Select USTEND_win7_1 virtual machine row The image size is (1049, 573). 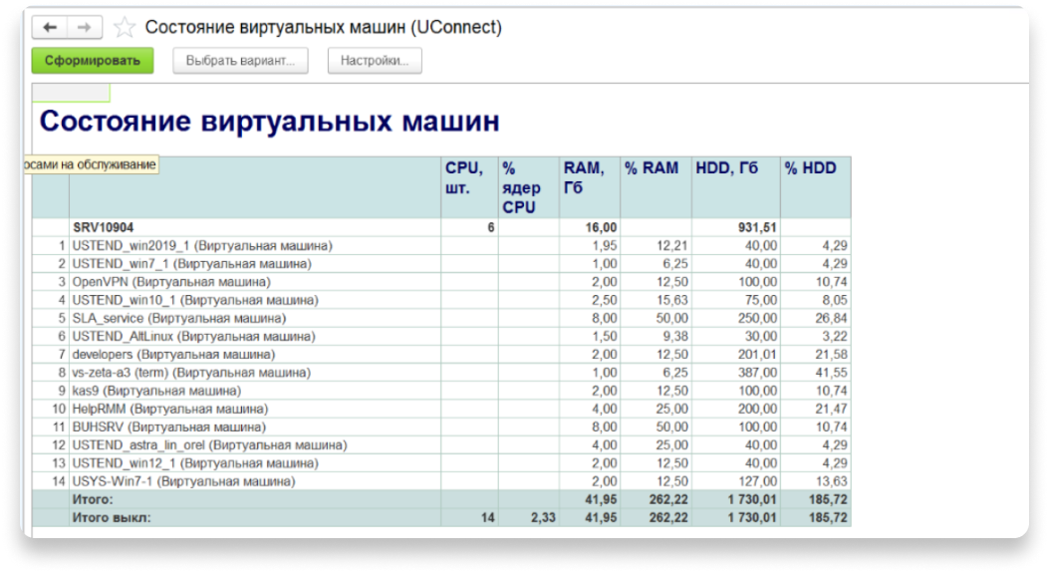click(441, 264)
